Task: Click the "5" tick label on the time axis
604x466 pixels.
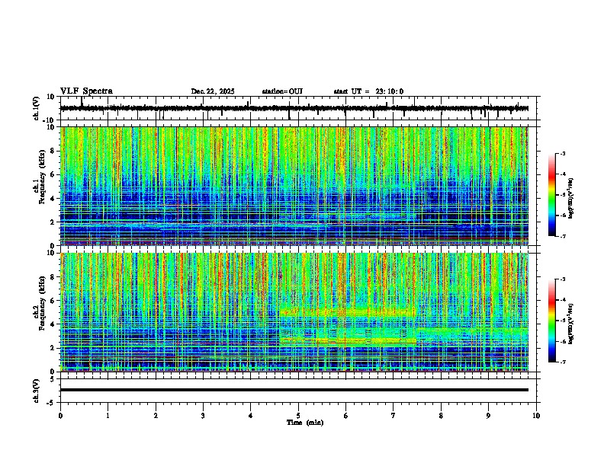Action: point(298,416)
